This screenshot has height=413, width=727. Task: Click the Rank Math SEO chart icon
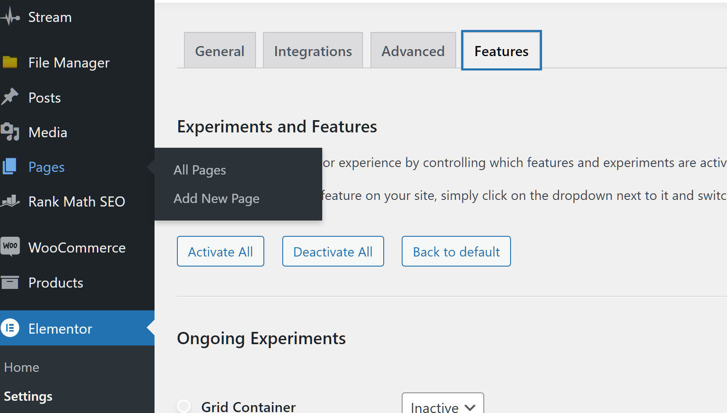(10, 201)
